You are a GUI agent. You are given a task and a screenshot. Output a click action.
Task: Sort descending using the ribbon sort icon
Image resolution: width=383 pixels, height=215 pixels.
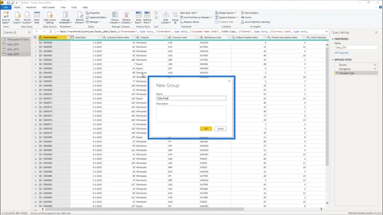coord(157,17)
